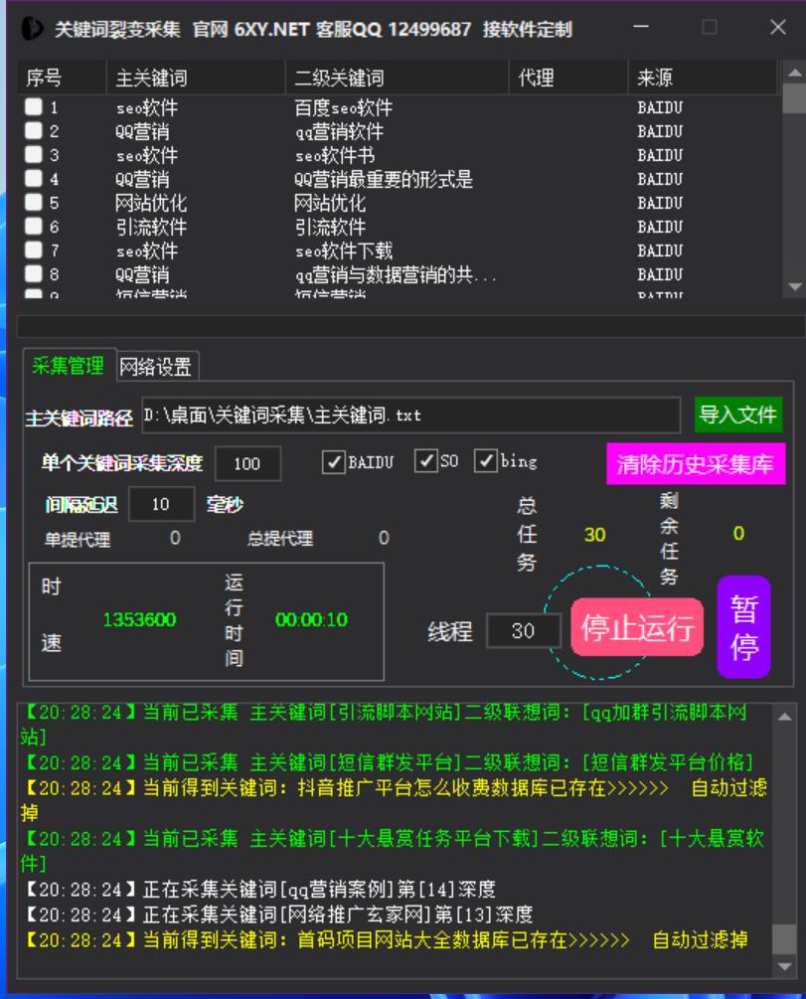The image size is (806, 999).
Task: Click the 清除历史采集库 button
Action: pyautogui.click(x=696, y=461)
